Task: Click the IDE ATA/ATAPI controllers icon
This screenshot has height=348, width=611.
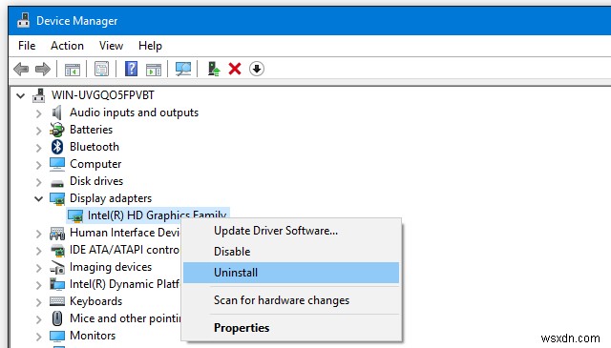Action: (57, 250)
